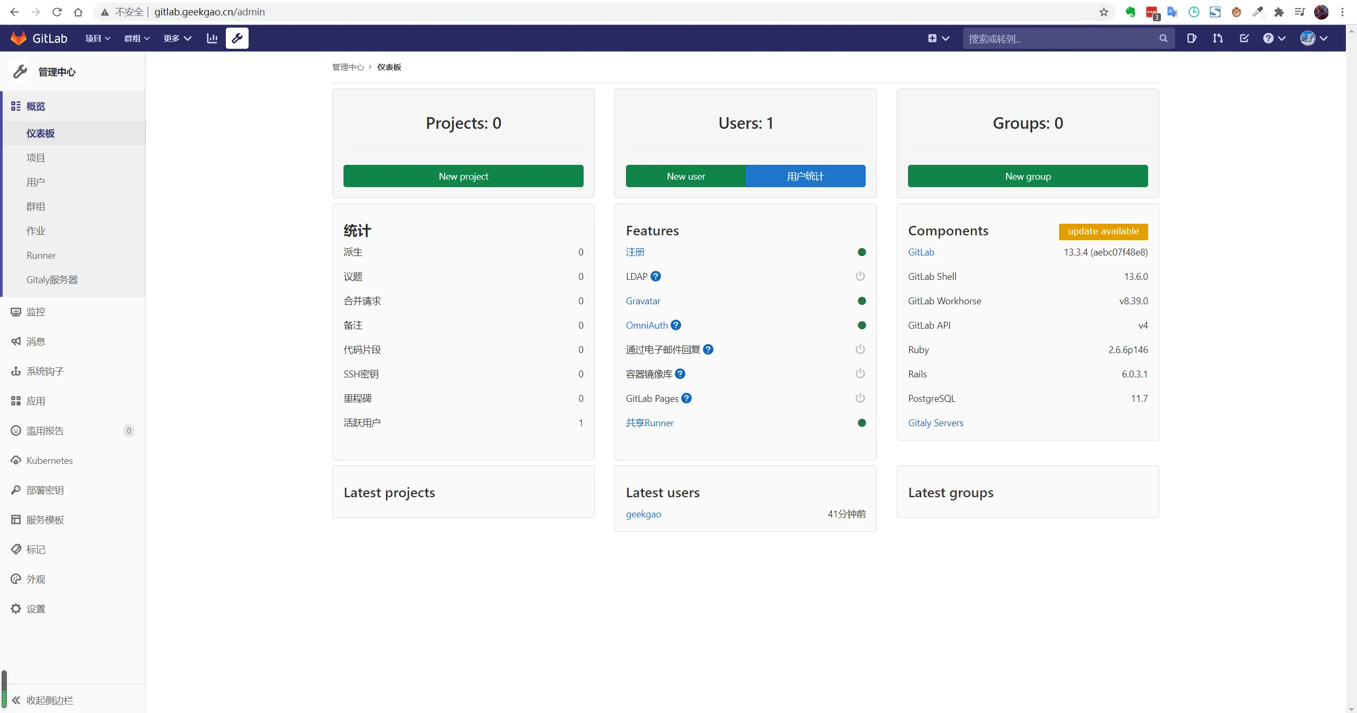Open the help question-mark dropdown

click(1274, 38)
